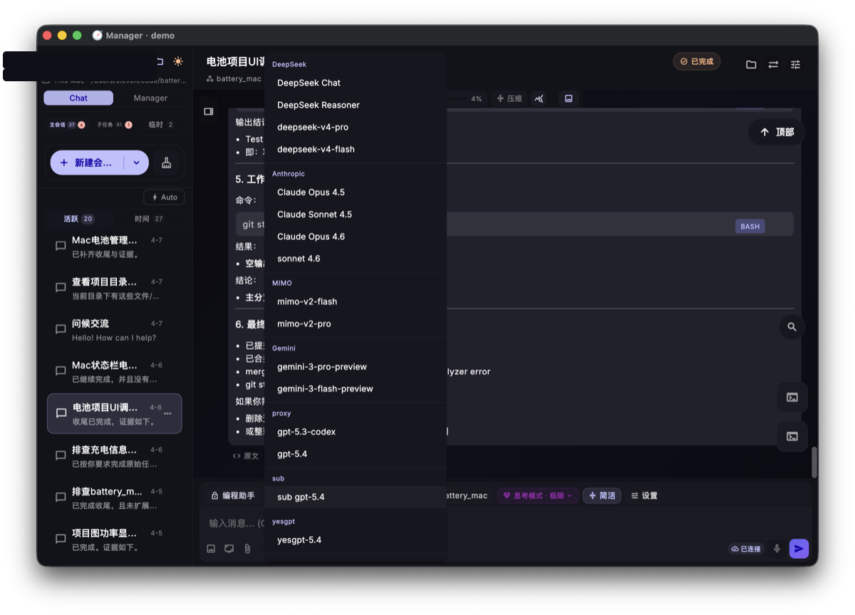Viewport: 855px width, 615px height.
Task: Click the broom clean-up icon
Action: click(x=167, y=162)
